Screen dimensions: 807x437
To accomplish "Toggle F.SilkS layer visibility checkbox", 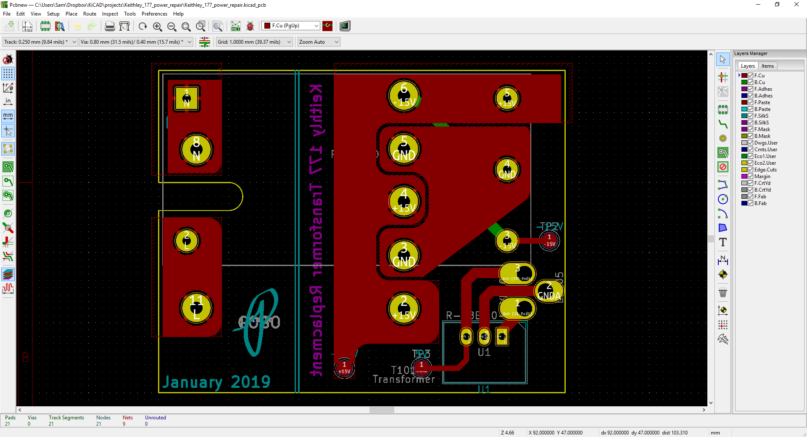I will pyautogui.click(x=750, y=116).
